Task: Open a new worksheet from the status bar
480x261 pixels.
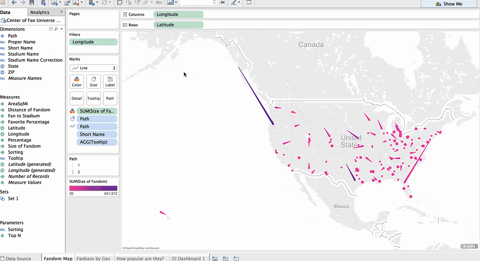Action: (x=214, y=258)
